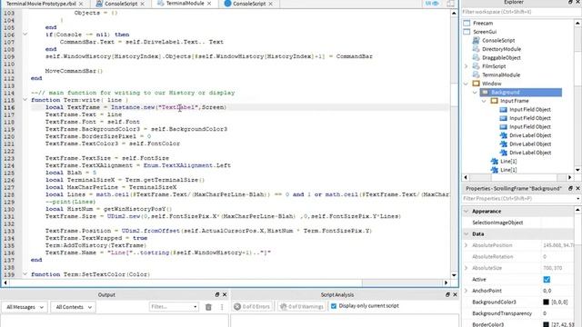Clear output with the trash icon
This screenshot has width=582, height=327.
pos(208,307)
